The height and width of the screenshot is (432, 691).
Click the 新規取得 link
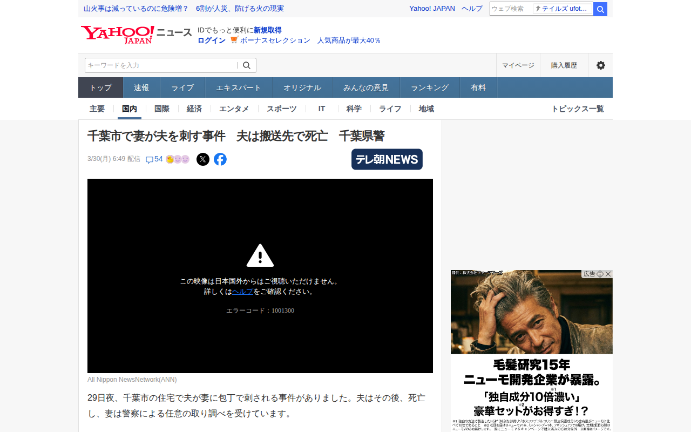point(268,30)
